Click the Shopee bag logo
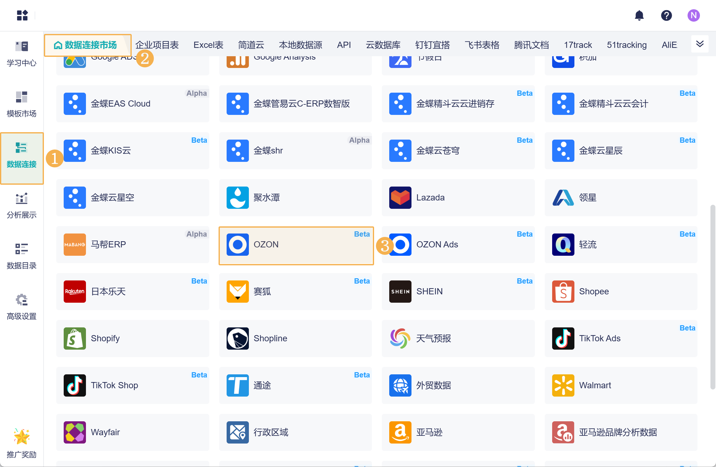This screenshot has height=467, width=716. click(563, 292)
